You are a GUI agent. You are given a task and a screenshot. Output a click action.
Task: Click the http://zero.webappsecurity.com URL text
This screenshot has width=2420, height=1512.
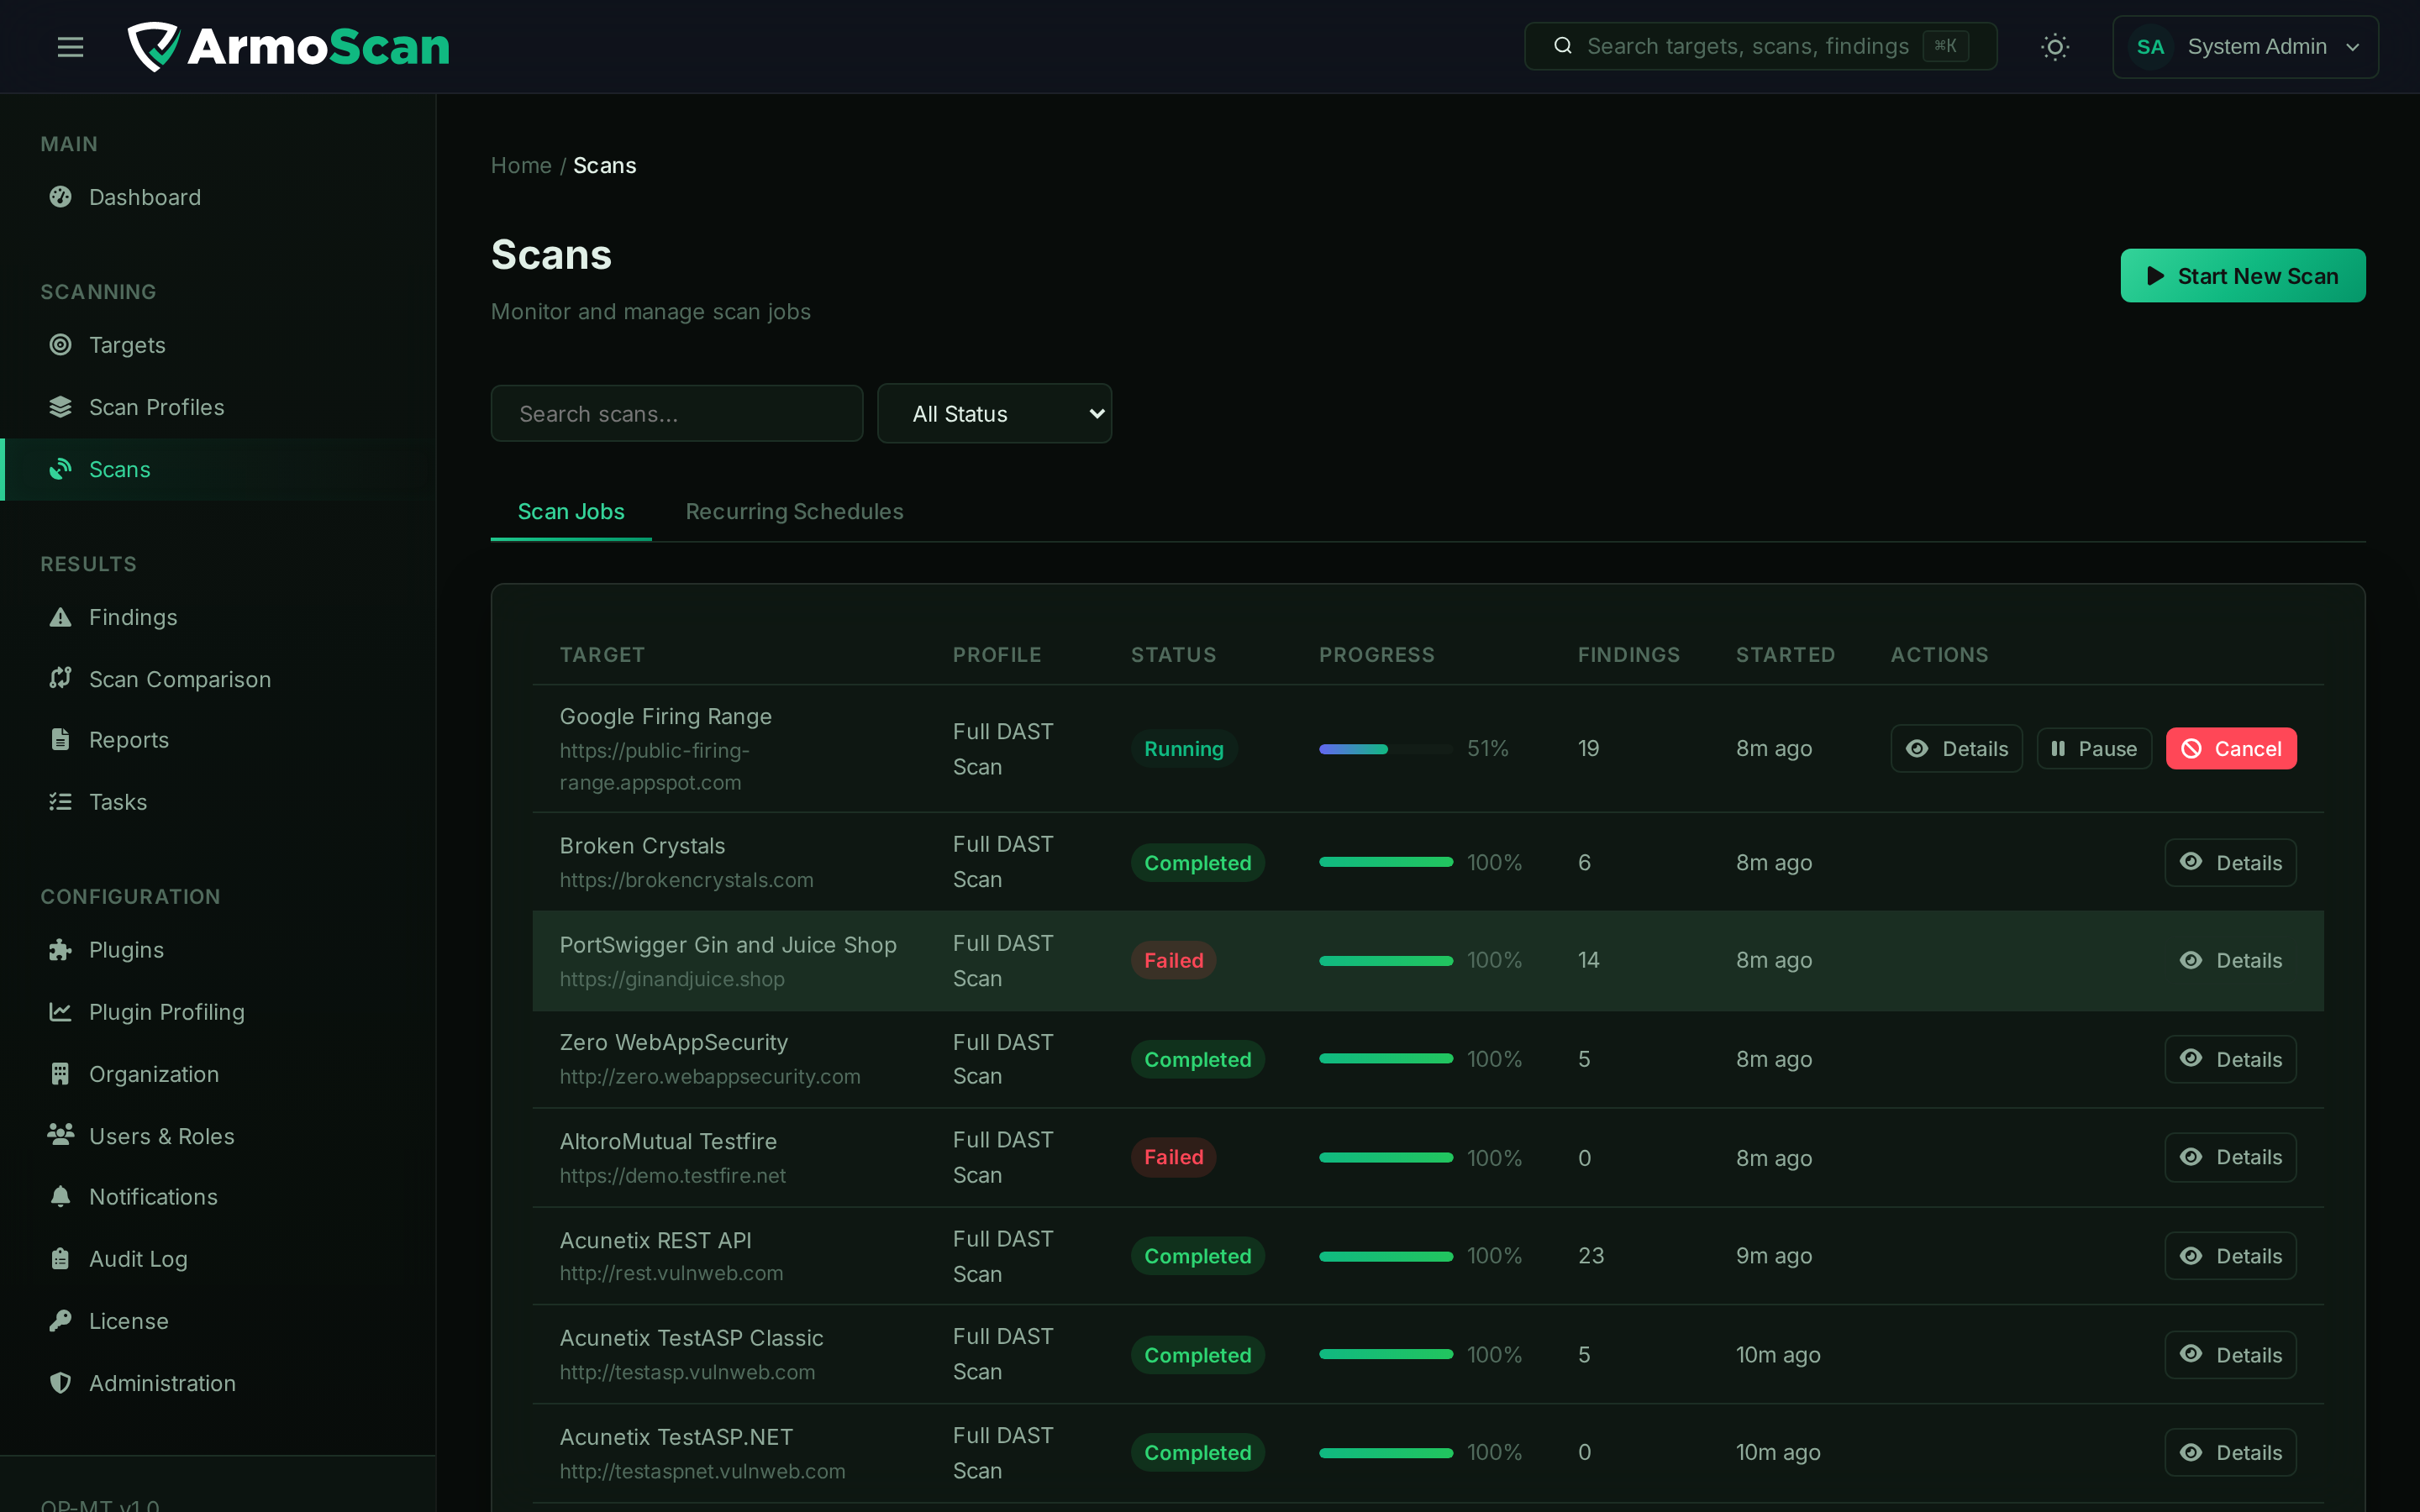[x=709, y=1077]
